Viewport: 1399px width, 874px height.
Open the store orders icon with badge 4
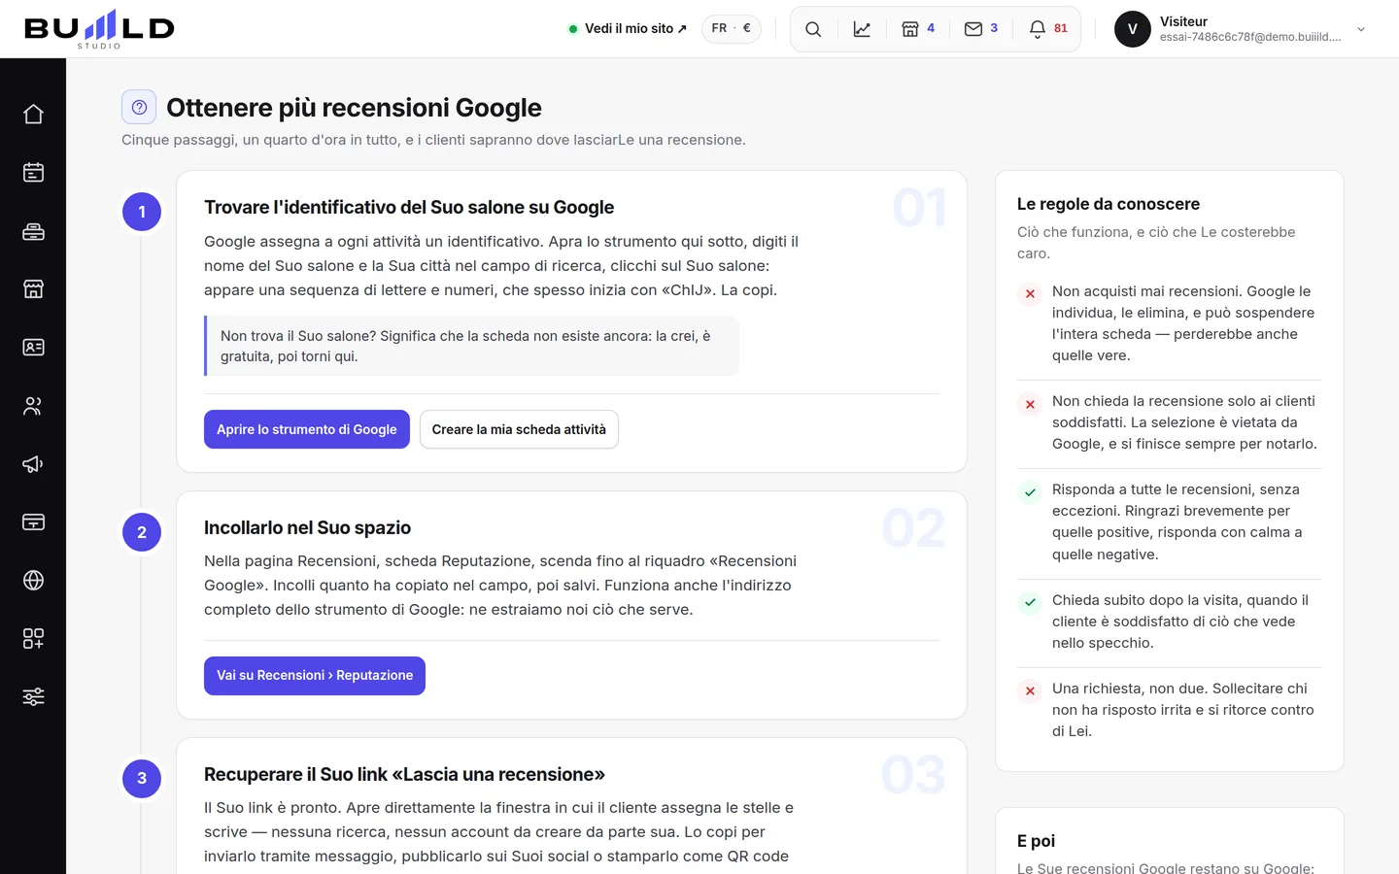coord(917,29)
